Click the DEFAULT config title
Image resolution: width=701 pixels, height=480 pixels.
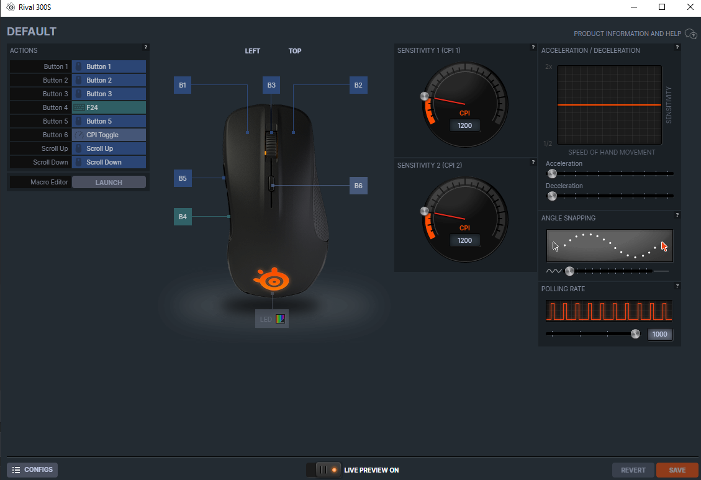pyautogui.click(x=32, y=32)
